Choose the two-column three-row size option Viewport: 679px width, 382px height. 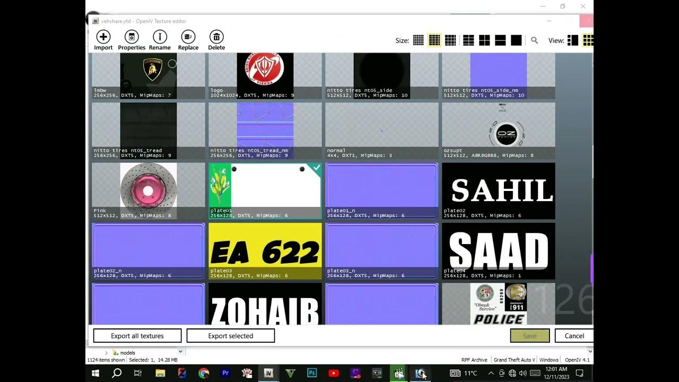(x=468, y=40)
